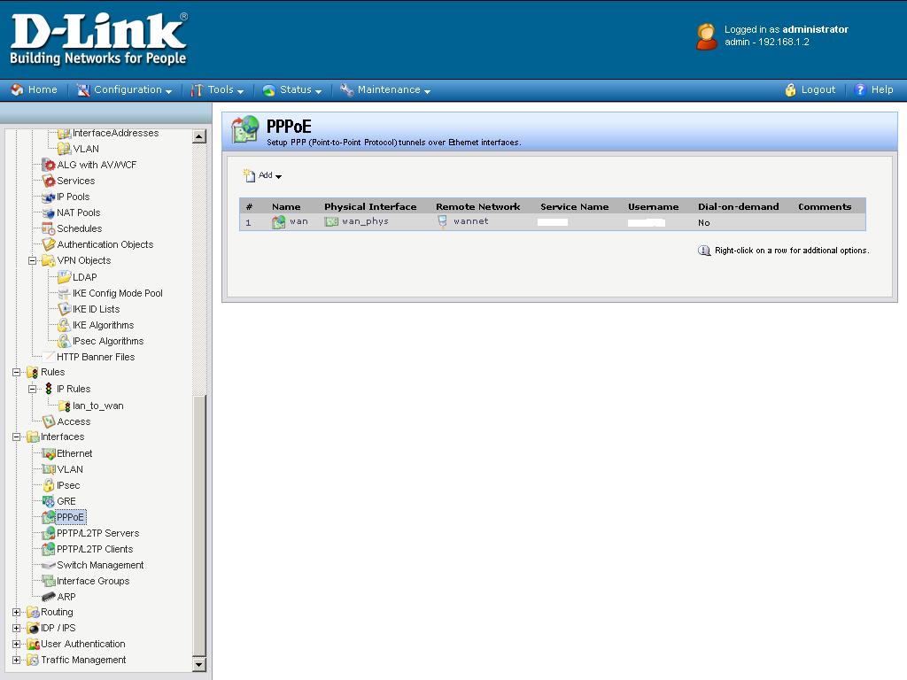This screenshot has width=907, height=680.
Task: Select PPTP/L2TP Servers in the tree
Action: [x=97, y=533]
